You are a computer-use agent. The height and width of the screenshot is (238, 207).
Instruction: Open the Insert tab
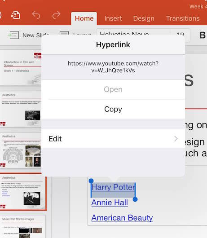click(x=113, y=18)
